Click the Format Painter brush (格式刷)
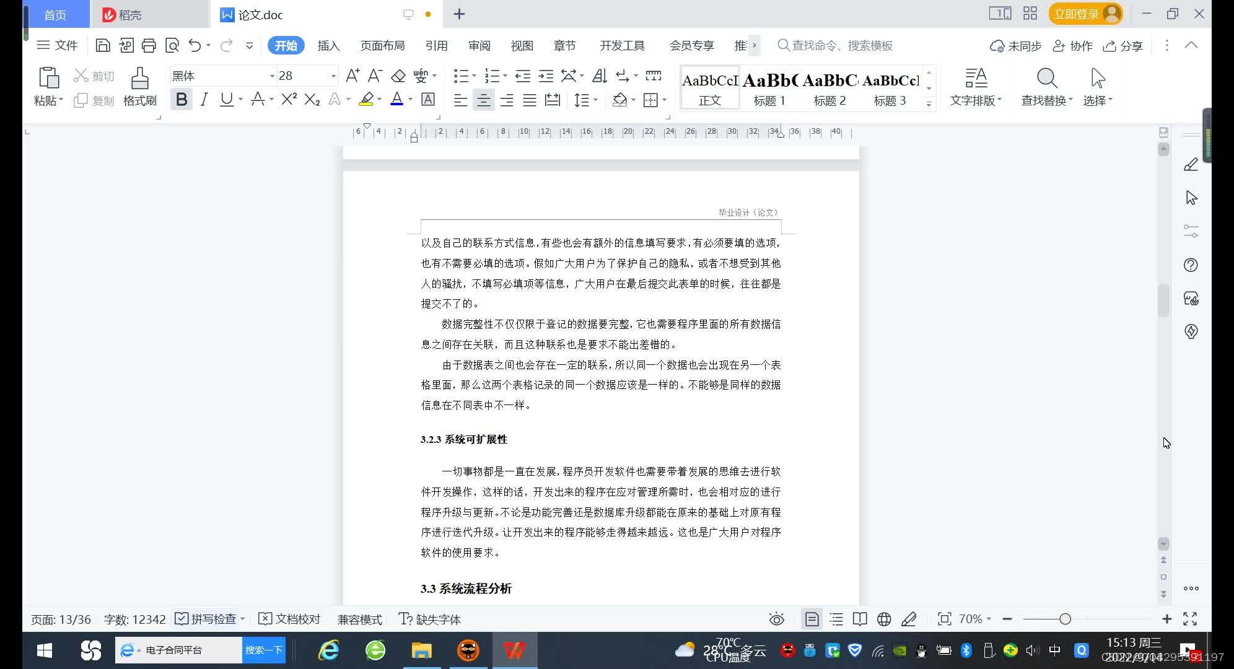Image resolution: width=1234 pixels, height=669 pixels. [140, 87]
